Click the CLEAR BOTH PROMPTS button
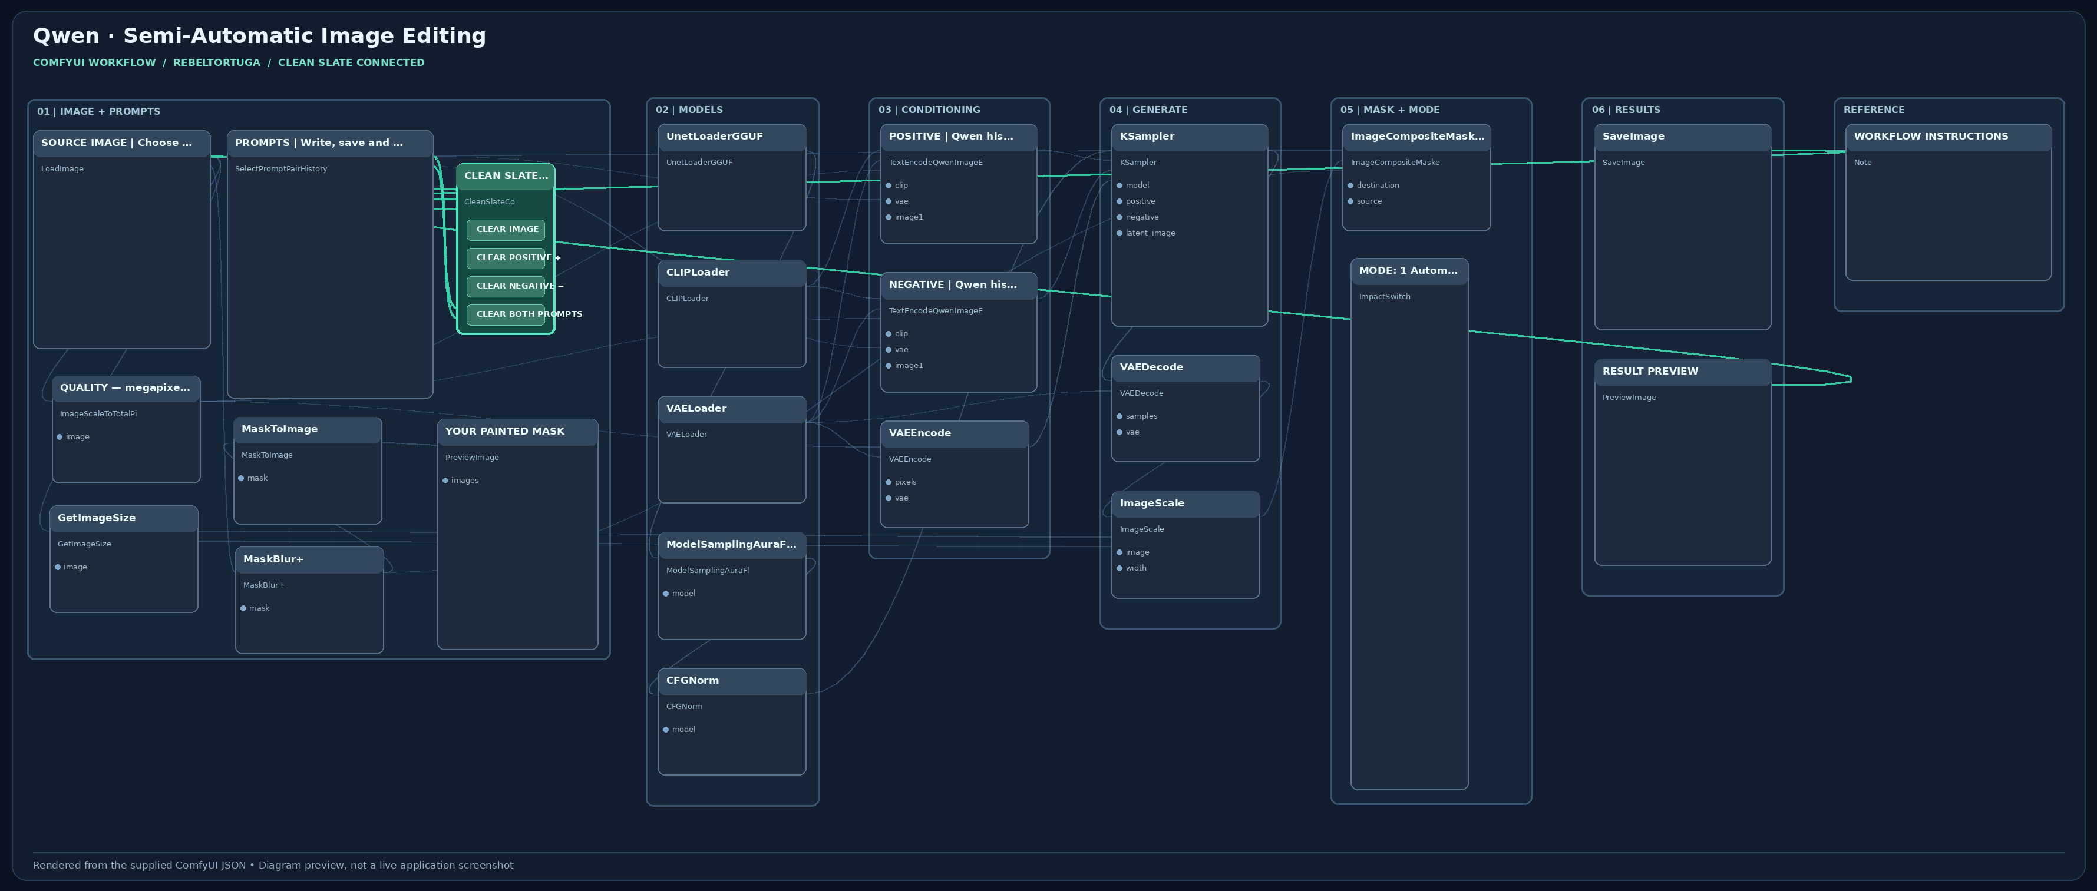2097x891 pixels. point(506,314)
